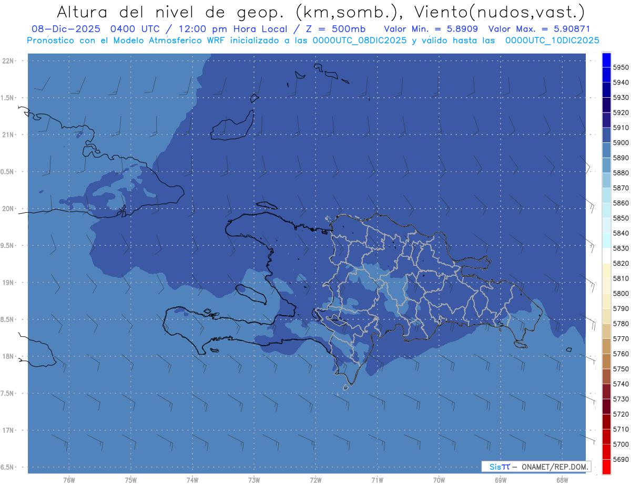Viewport: 631px width, 487px height.
Task: Click the '76W' longitude label
Action: (69, 480)
